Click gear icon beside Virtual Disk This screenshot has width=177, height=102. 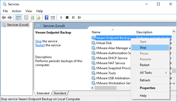(93, 43)
